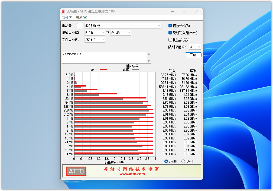Enable the 校验数据 checkbox
Image resolution: width=273 pixels, height=191 pixels.
170,40
